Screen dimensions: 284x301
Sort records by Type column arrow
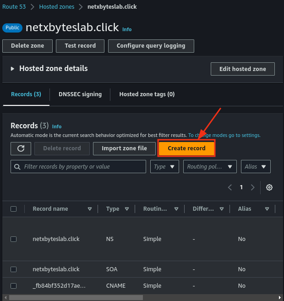(128, 209)
